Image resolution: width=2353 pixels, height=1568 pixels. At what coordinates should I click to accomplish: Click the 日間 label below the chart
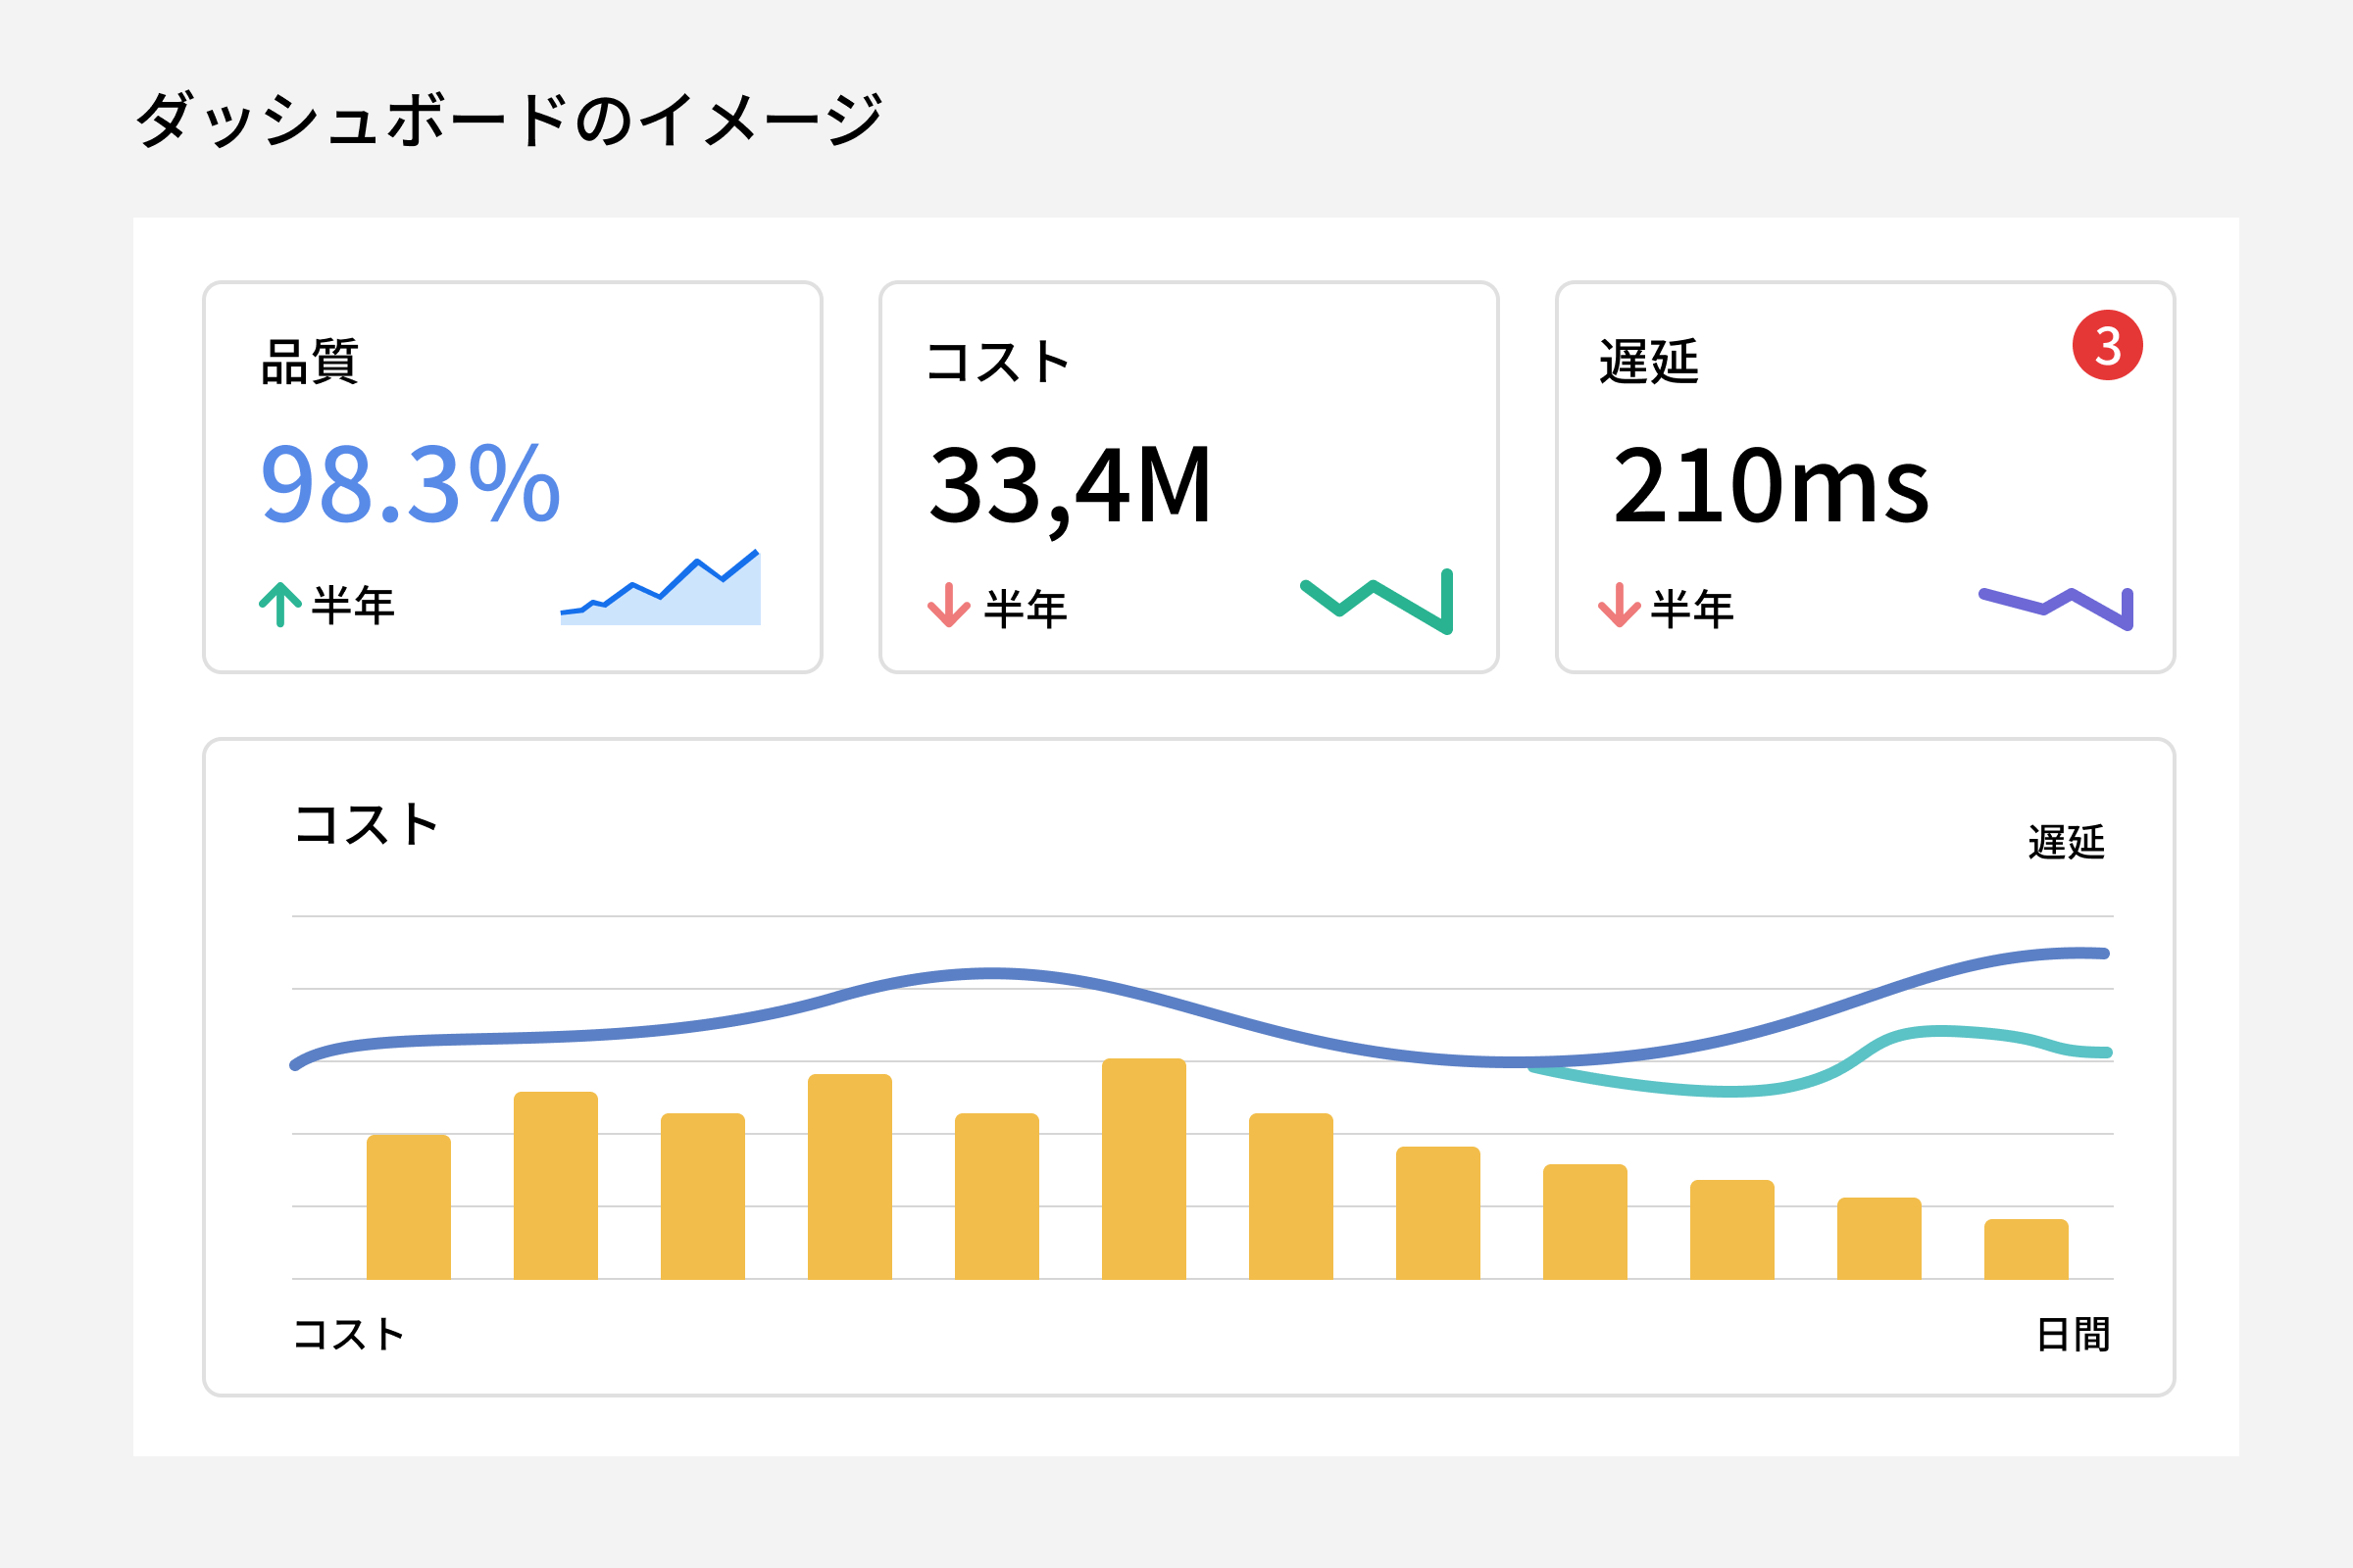coord(2073,1334)
